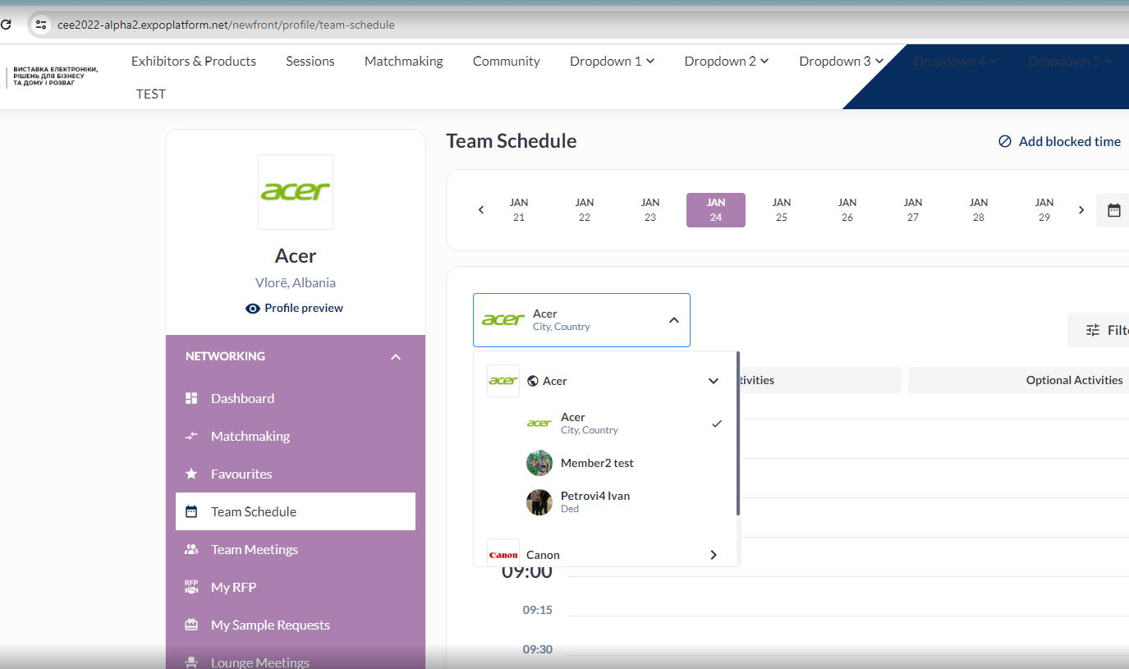This screenshot has width=1129, height=669.
Task: Click the Matchmaking arrows icon in sidebar
Action: pyautogui.click(x=191, y=436)
